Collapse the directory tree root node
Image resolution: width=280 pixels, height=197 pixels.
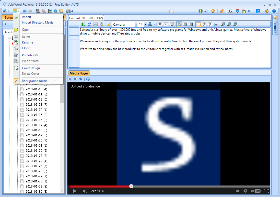(x=9, y=38)
